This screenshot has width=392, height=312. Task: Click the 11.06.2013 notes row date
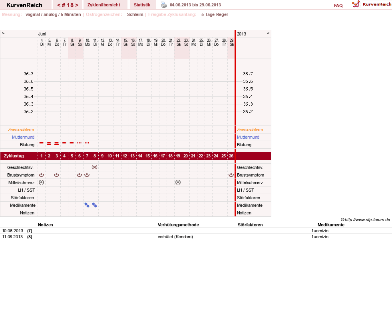click(x=12, y=237)
